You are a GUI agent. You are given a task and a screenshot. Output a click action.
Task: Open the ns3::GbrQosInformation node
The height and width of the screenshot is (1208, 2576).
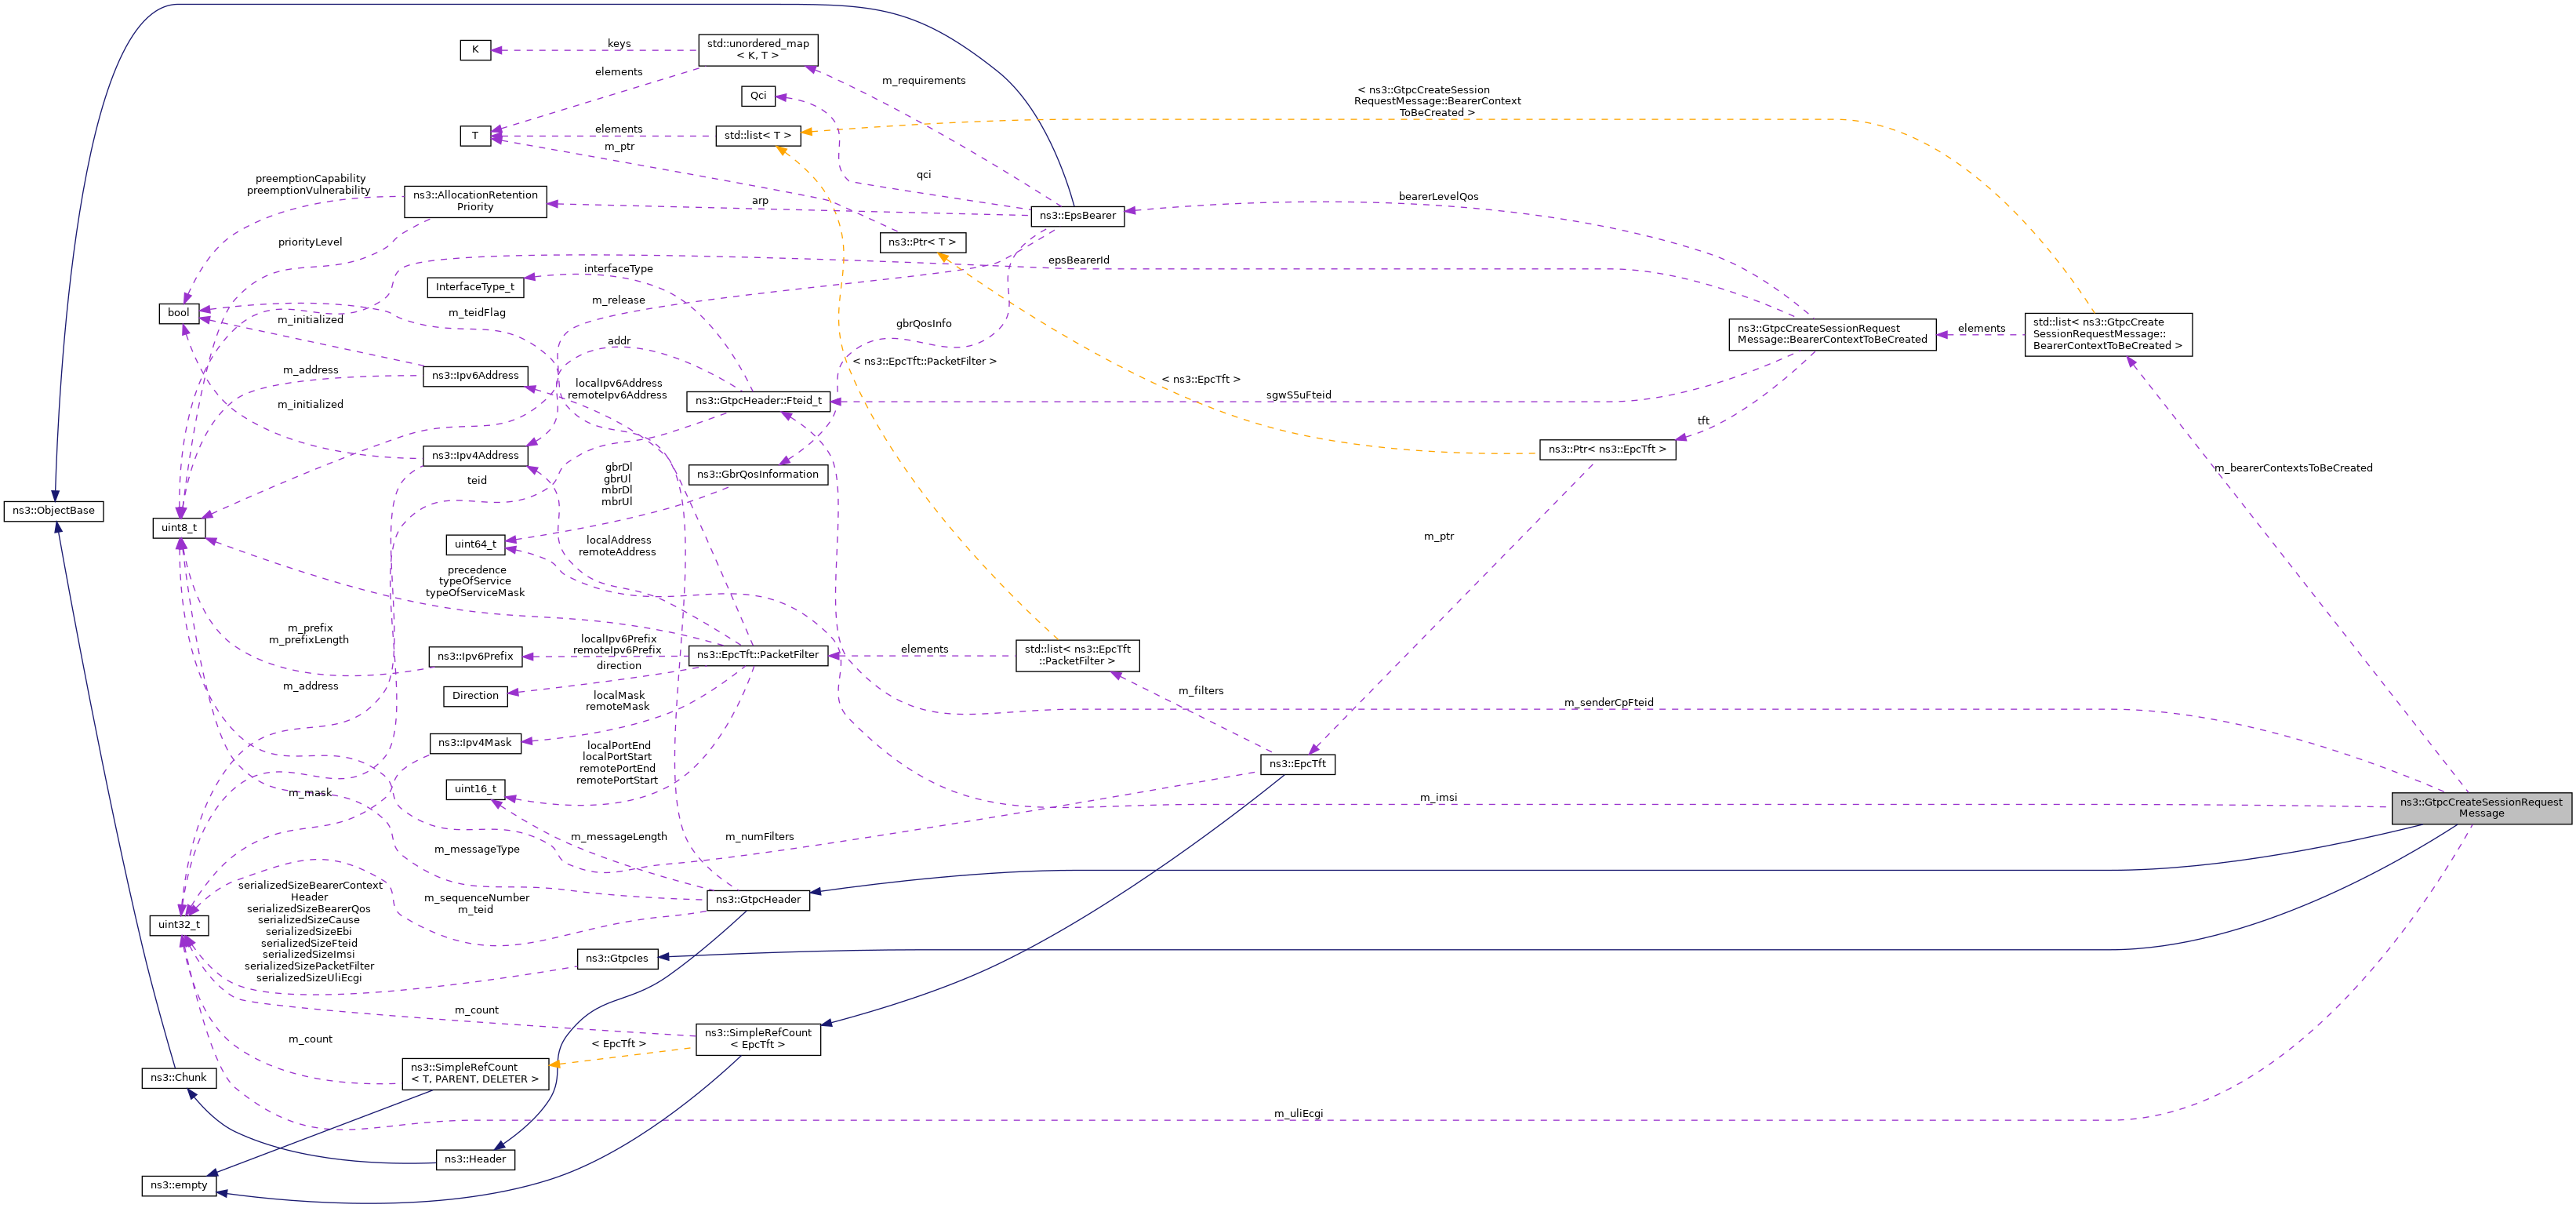click(758, 475)
